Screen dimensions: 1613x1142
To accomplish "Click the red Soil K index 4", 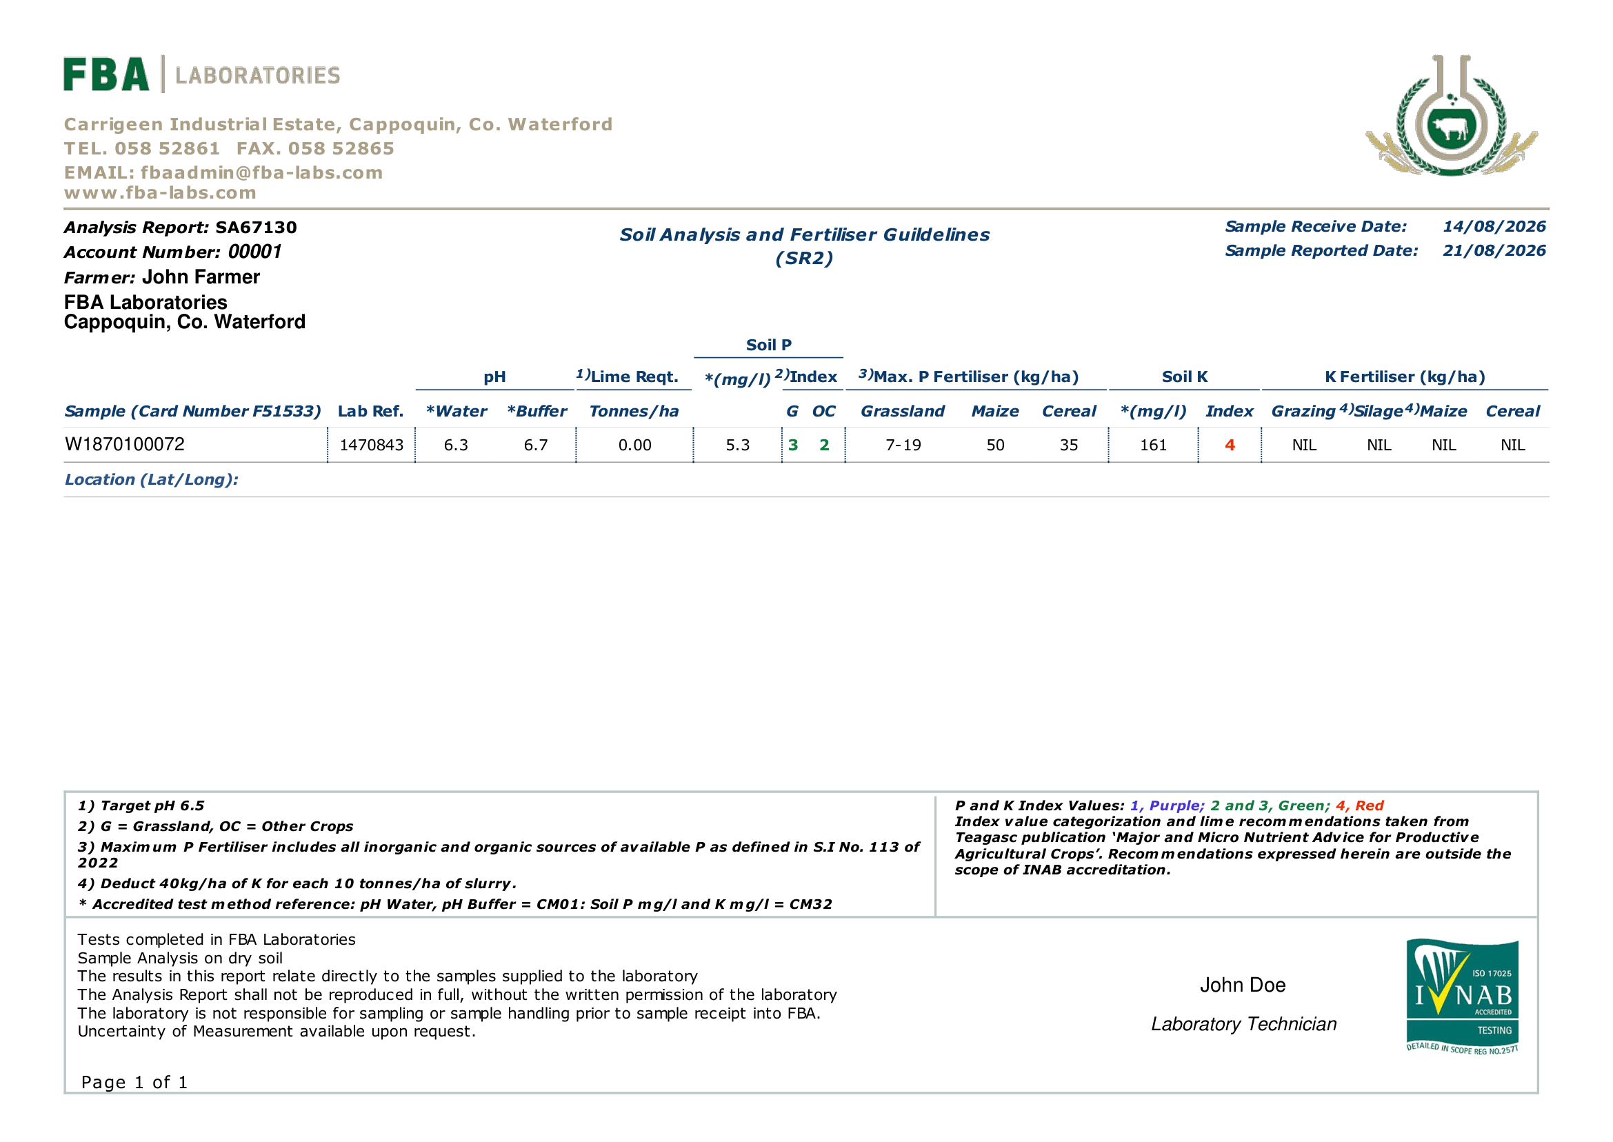I will pyautogui.click(x=1230, y=445).
